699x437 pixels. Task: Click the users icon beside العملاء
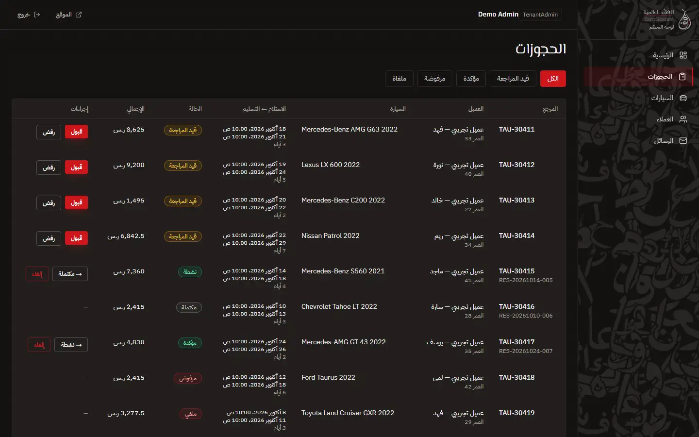tap(683, 119)
